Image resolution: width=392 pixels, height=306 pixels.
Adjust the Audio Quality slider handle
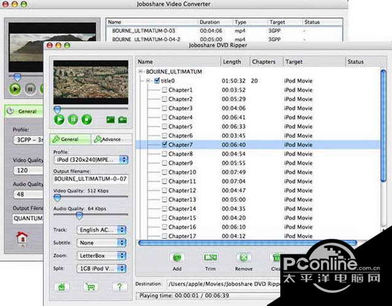pyautogui.click(x=79, y=216)
